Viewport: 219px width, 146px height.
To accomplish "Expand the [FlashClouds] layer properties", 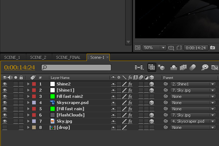I will pyautogui.click(x=28, y=115).
